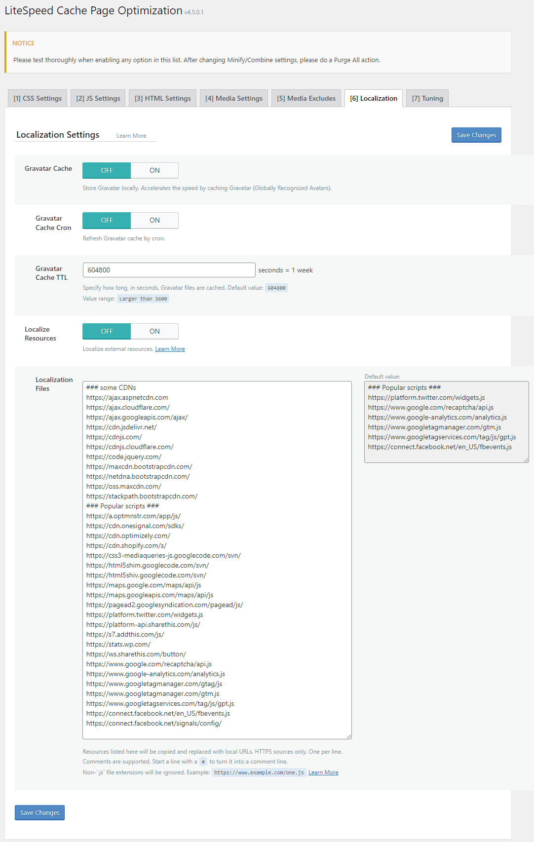534x842 pixels.
Task: Click the 'Larger than 3600' value range chip
Action: 143,299
